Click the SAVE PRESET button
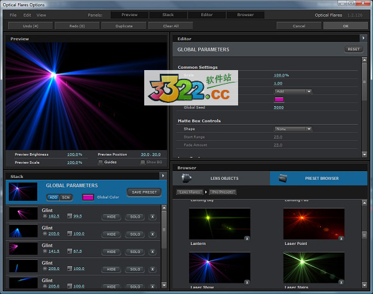The width and height of the screenshot is (373, 294). coord(144,192)
